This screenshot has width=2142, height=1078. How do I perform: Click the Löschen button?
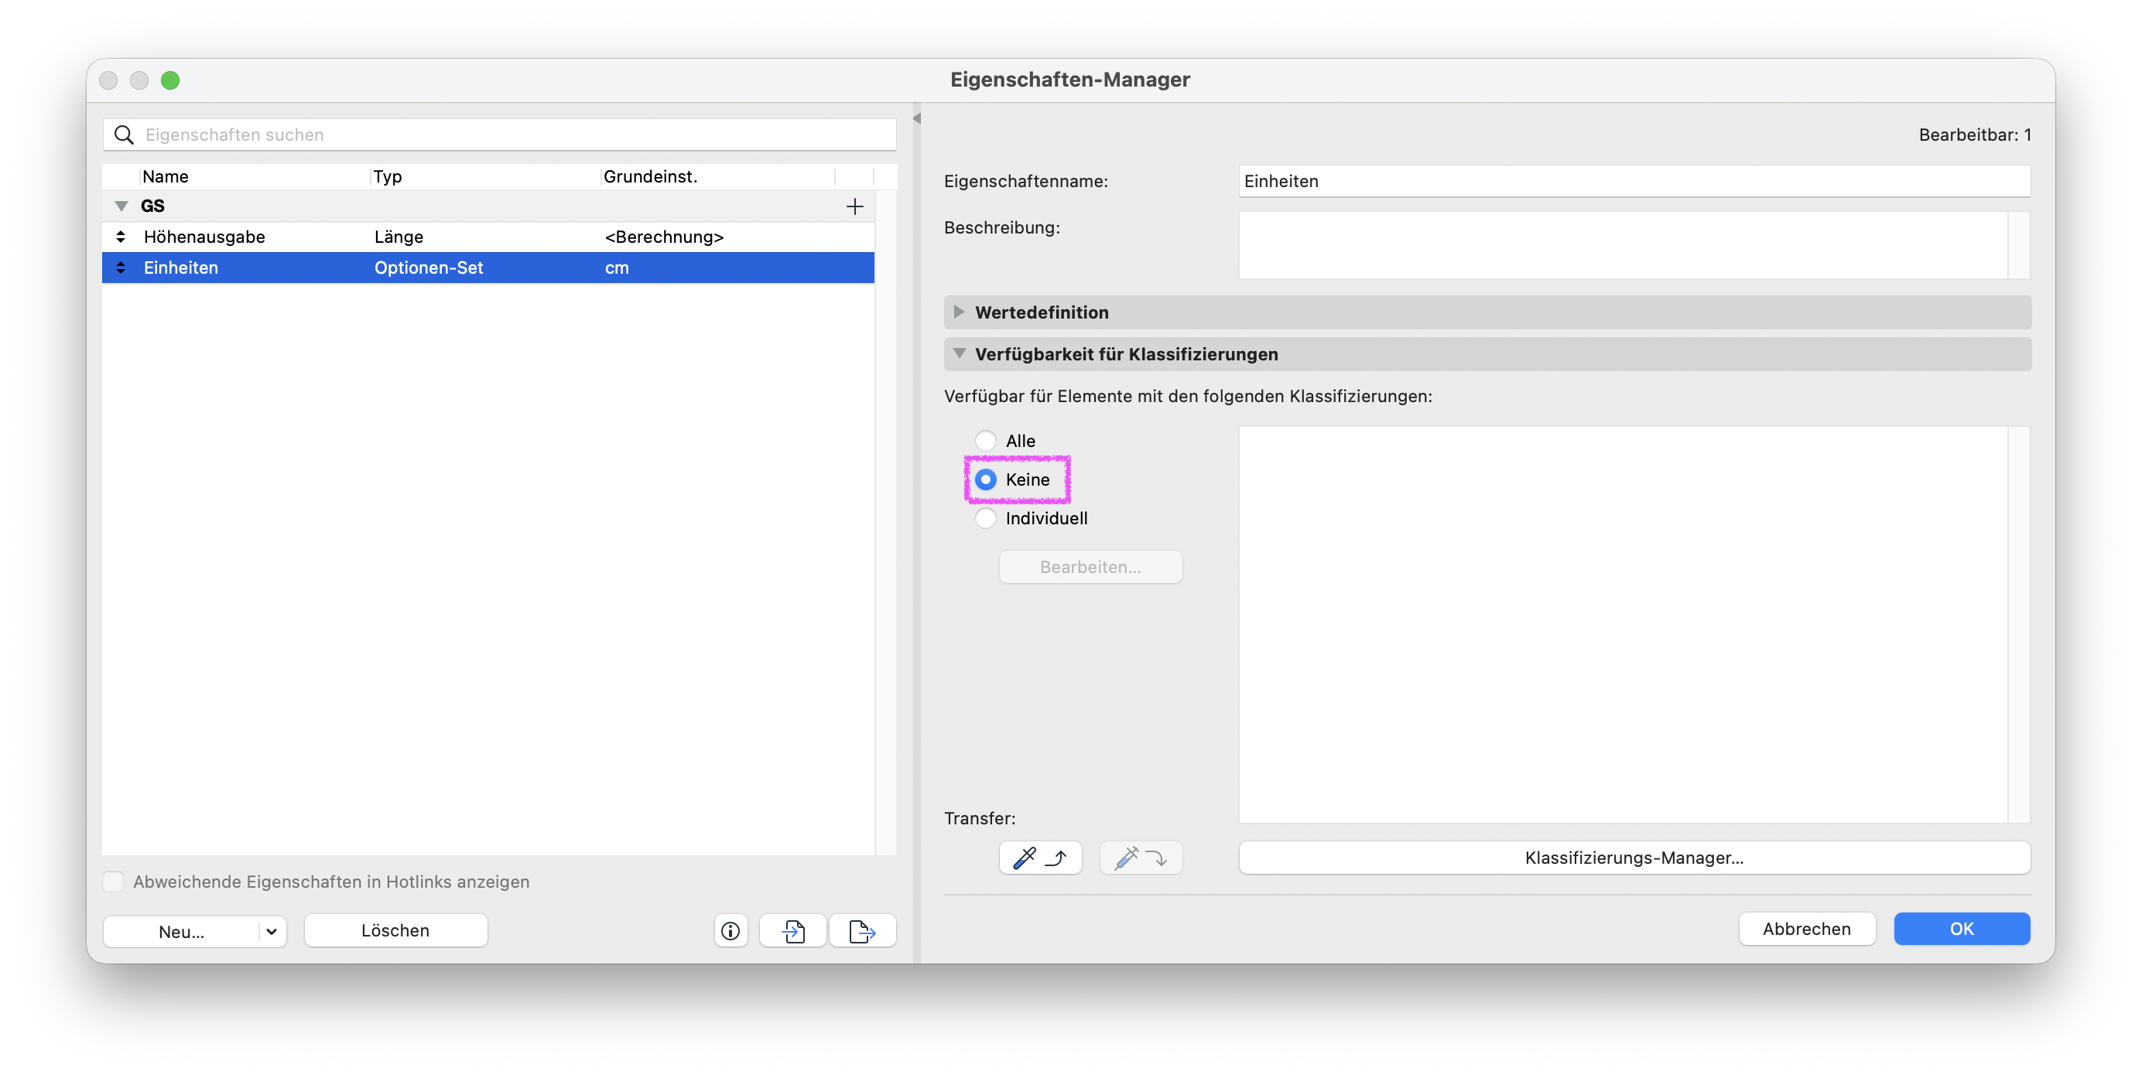point(395,931)
